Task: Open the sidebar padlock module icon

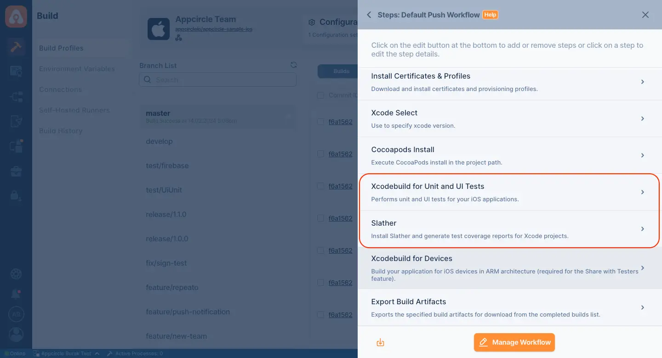Action: point(16,195)
